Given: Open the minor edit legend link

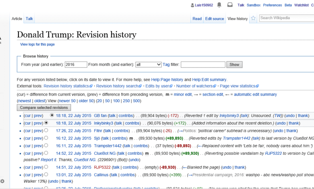Looking at the screenshot, I should pos(183,94).
